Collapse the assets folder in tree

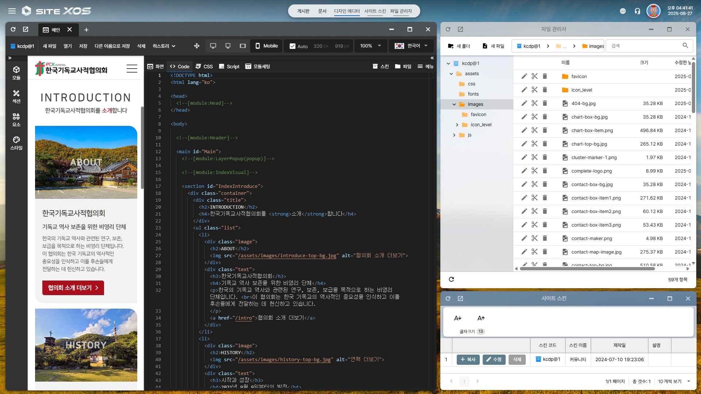click(451, 74)
